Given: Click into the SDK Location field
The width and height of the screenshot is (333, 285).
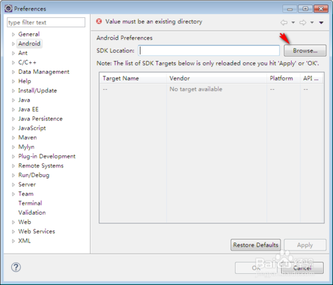Looking at the screenshot, I should pyautogui.click(x=208, y=50).
